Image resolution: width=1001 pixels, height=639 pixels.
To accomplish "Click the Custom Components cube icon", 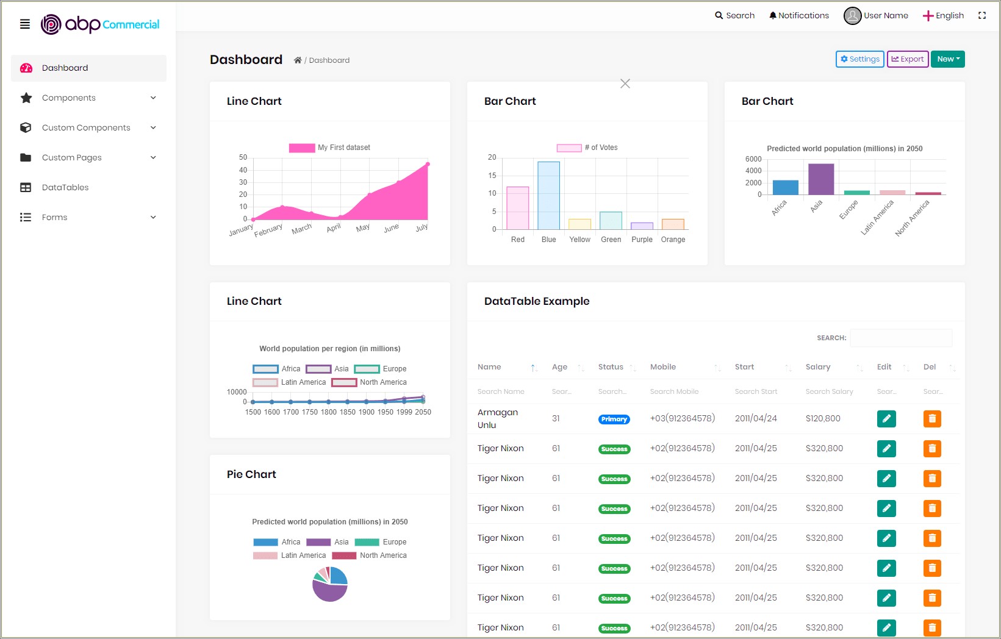I will click(26, 128).
